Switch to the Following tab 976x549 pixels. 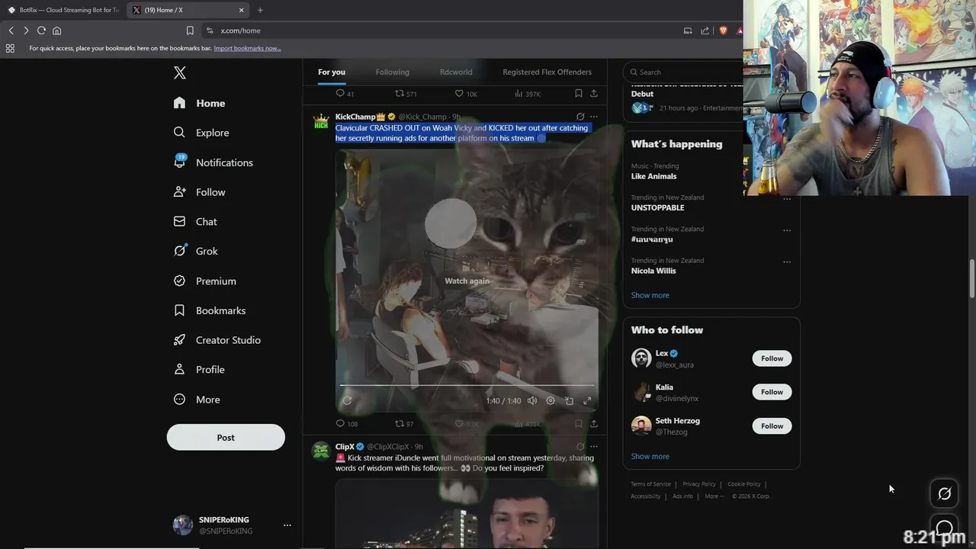pos(393,72)
